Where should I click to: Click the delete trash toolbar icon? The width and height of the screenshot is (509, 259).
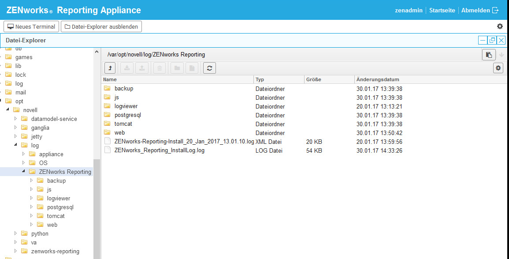coord(159,68)
